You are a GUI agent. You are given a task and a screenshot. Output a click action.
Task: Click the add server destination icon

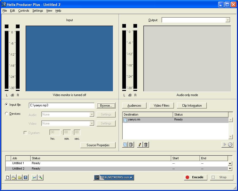click(131, 145)
